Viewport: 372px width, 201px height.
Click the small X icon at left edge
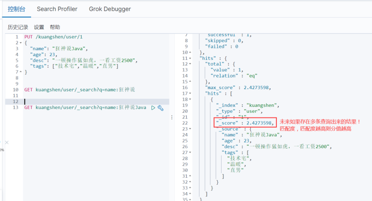pos(7,142)
